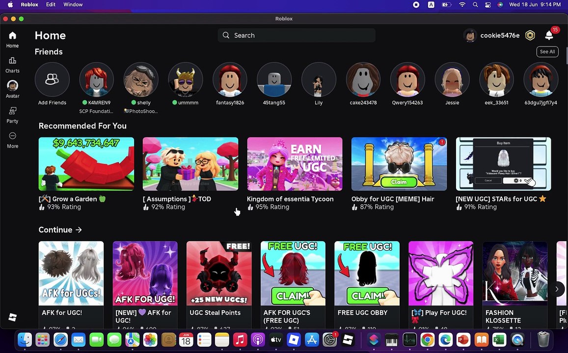Open friend Jessie's avatar
The height and width of the screenshot is (353, 568).
(452, 79)
